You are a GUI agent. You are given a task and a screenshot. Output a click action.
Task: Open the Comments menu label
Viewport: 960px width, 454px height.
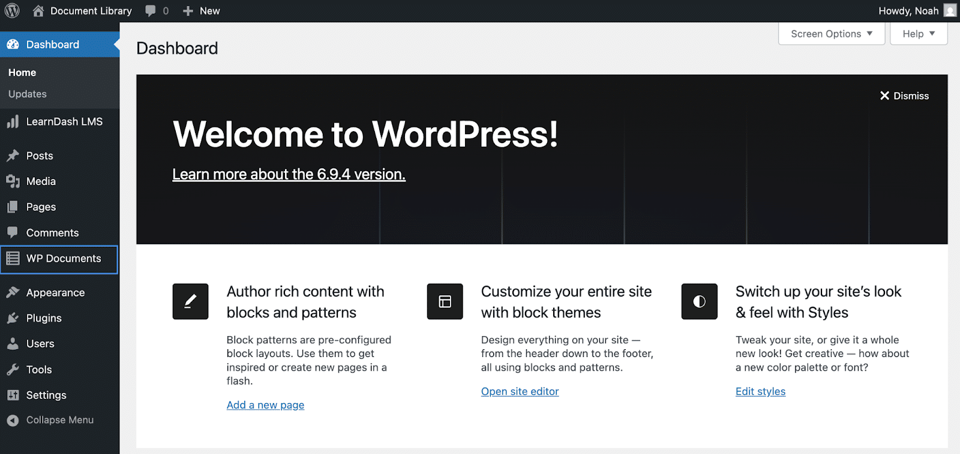pos(52,233)
